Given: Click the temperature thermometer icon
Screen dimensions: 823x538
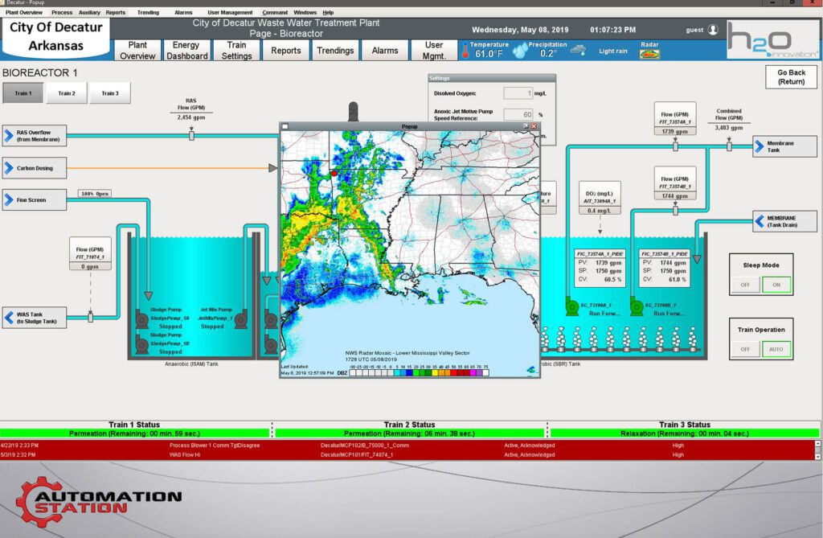Looking at the screenshot, I should 465,51.
